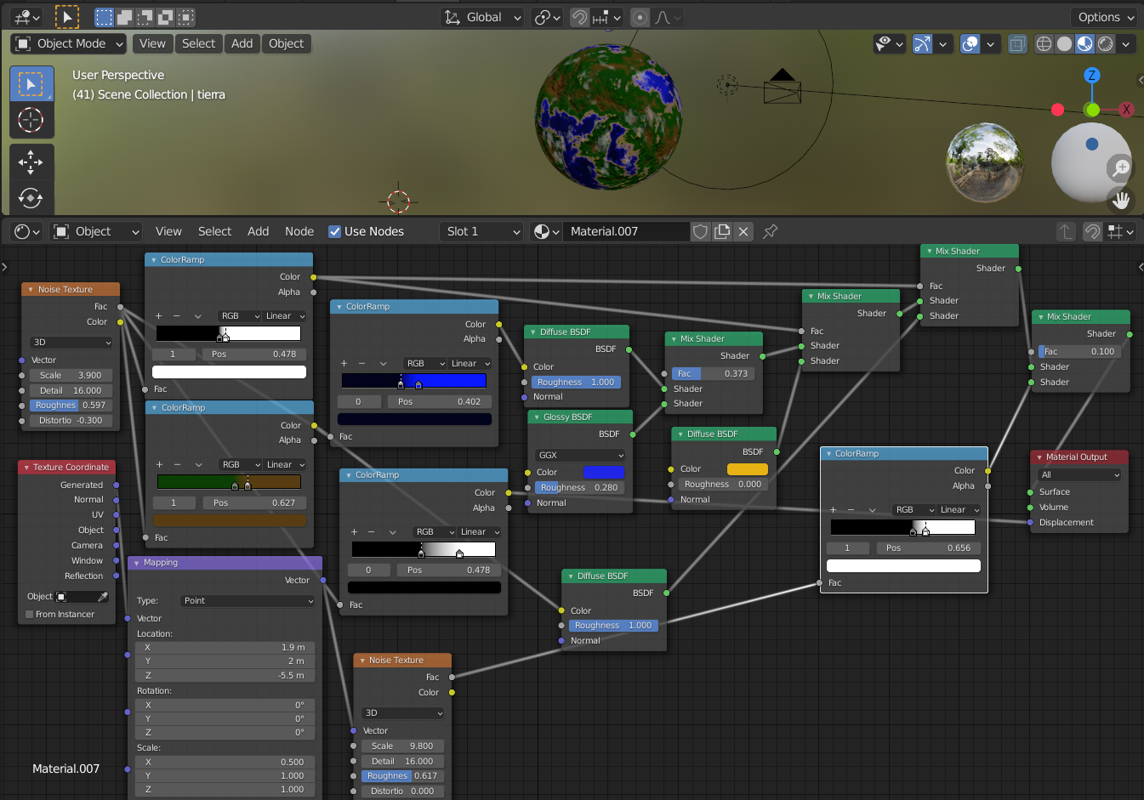The image size is (1144, 800).
Task: Open the 3D viewport's Select menu
Action: (x=198, y=43)
